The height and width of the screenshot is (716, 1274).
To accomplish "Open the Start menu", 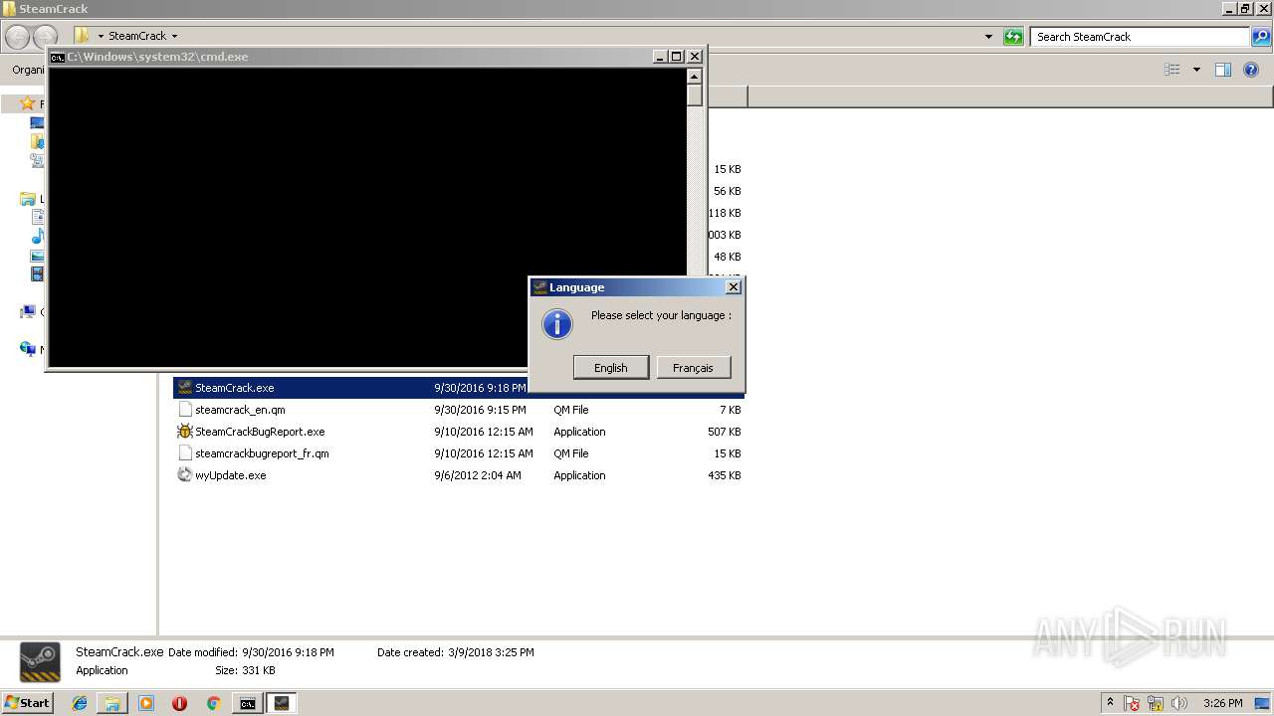I will tap(27, 703).
